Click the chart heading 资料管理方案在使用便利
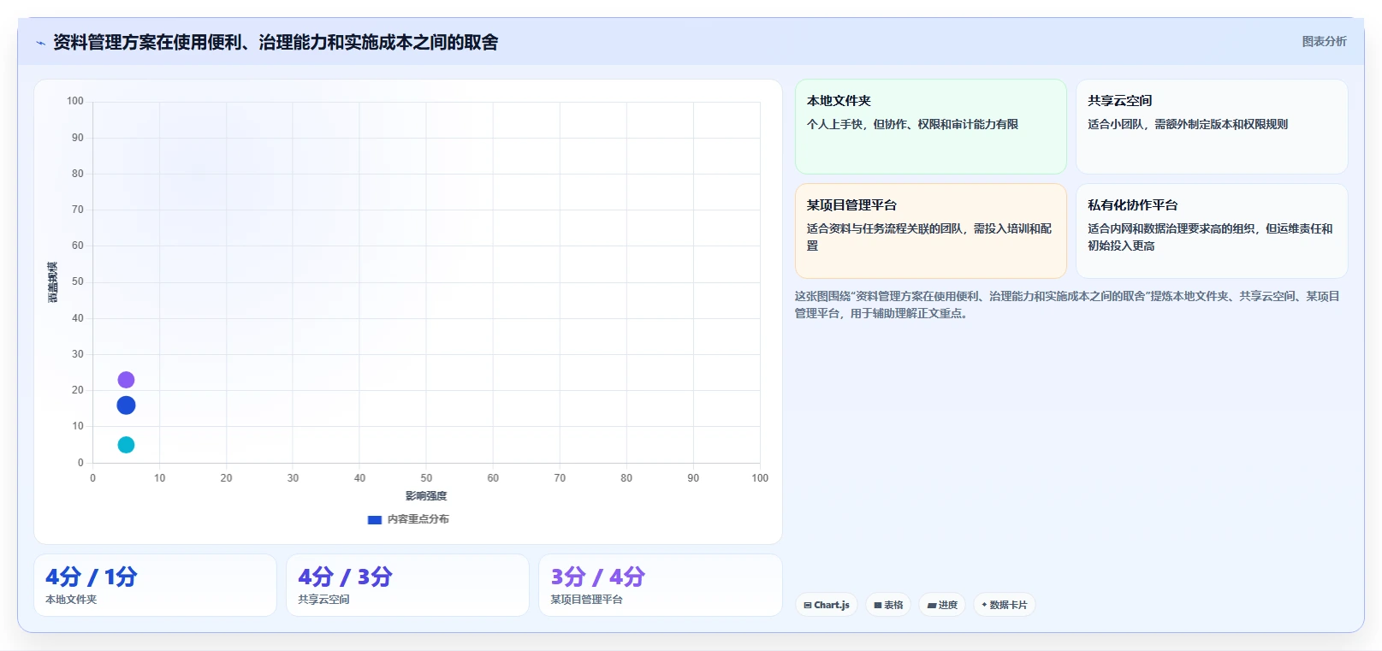The height and width of the screenshot is (651, 1382). (x=276, y=42)
